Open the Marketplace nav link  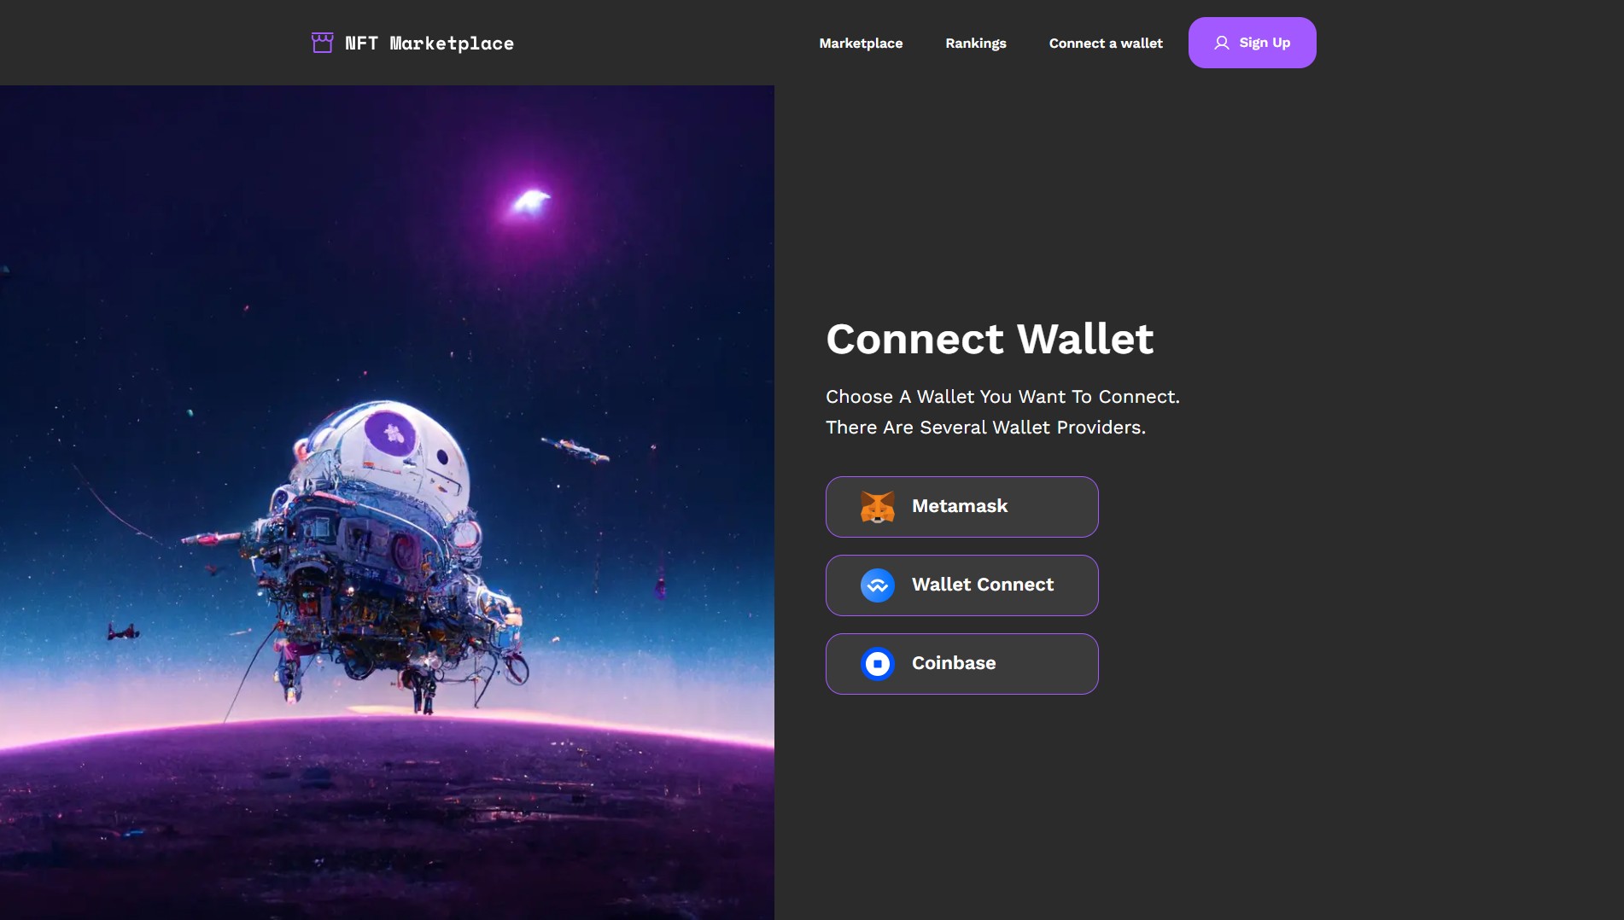[861, 43]
